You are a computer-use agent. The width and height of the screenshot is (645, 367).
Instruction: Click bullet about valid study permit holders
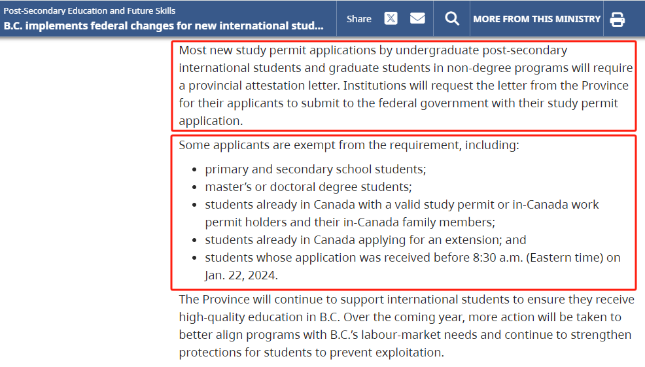pos(402,204)
